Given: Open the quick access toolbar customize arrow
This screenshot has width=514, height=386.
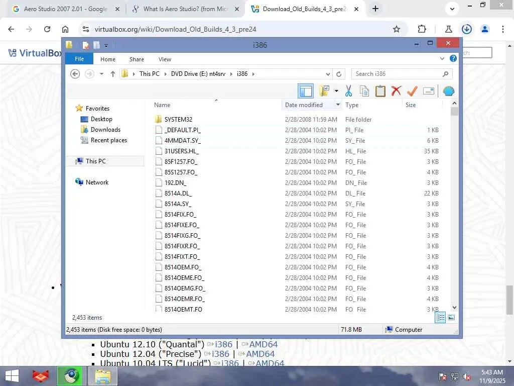Looking at the screenshot, I should pos(106,46).
